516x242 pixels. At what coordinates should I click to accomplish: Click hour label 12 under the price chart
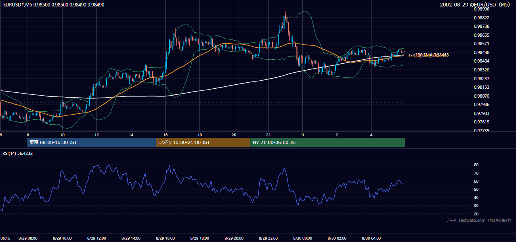point(96,135)
